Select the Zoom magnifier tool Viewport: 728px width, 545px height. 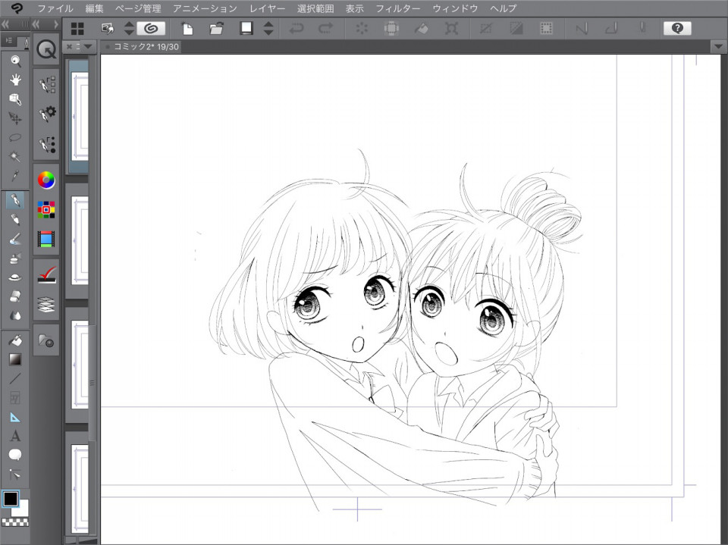(15, 61)
